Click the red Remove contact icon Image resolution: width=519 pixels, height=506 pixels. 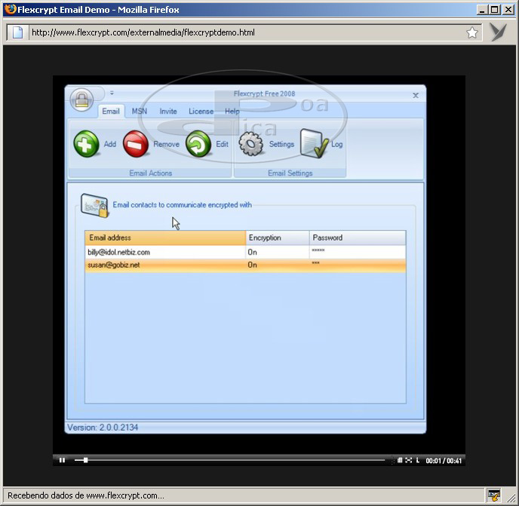pyautogui.click(x=136, y=143)
